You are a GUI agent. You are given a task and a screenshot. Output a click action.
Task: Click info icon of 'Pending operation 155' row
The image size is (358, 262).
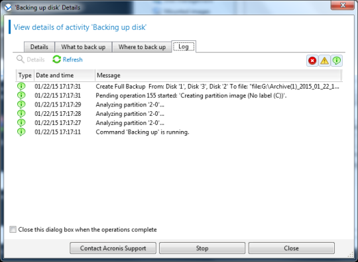(21, 95)
